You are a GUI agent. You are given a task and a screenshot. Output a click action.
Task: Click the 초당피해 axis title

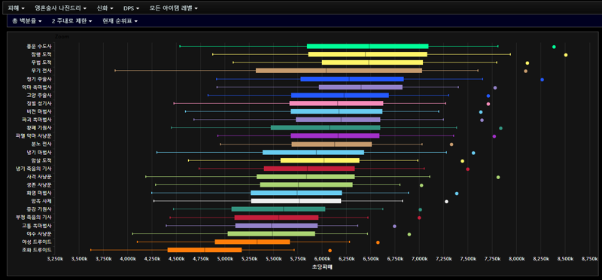322,267
